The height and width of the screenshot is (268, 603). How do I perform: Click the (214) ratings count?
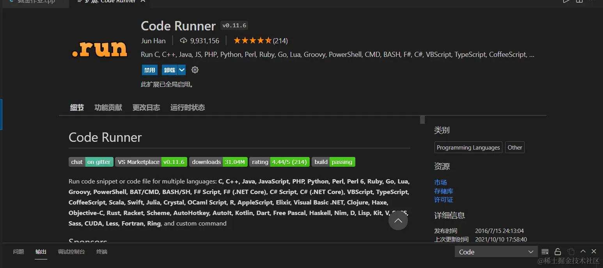click(280, 41)
